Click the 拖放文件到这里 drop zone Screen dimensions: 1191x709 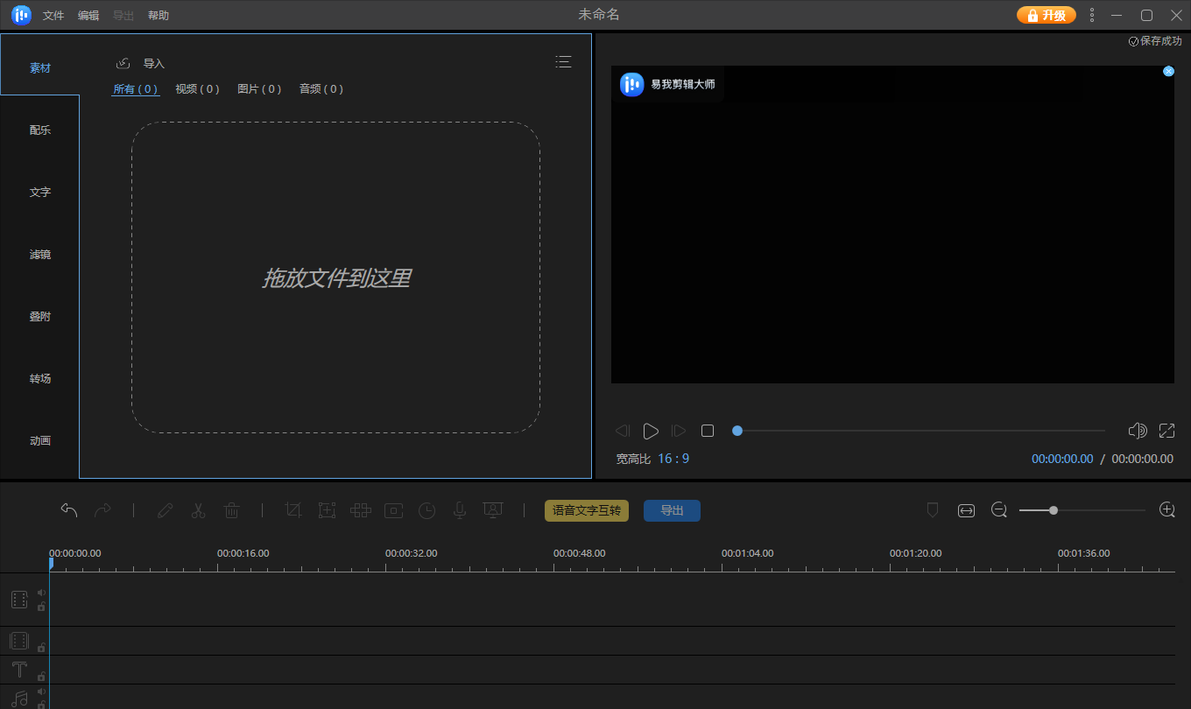point(335,277)
